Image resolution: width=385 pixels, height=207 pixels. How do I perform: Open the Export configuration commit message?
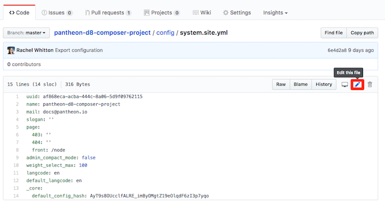pyautogui.click(x=79, y=51)
